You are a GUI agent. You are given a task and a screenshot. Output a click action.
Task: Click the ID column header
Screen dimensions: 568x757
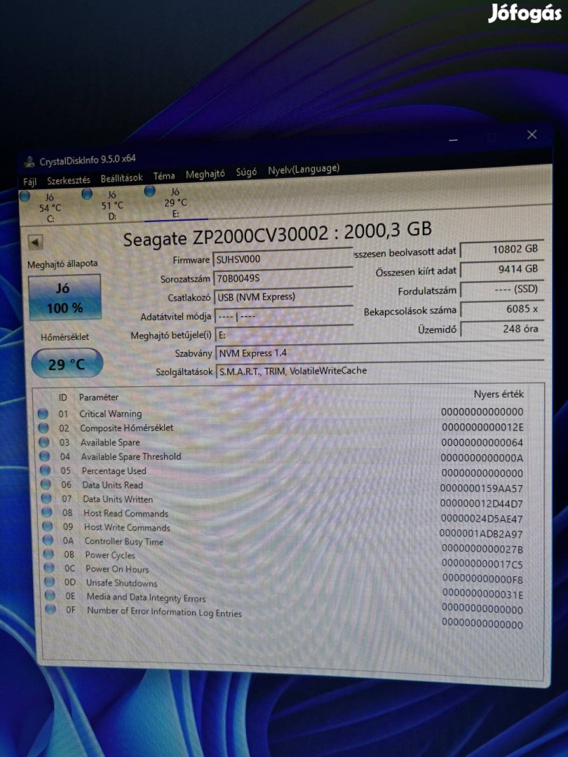[x=63, y=397]
